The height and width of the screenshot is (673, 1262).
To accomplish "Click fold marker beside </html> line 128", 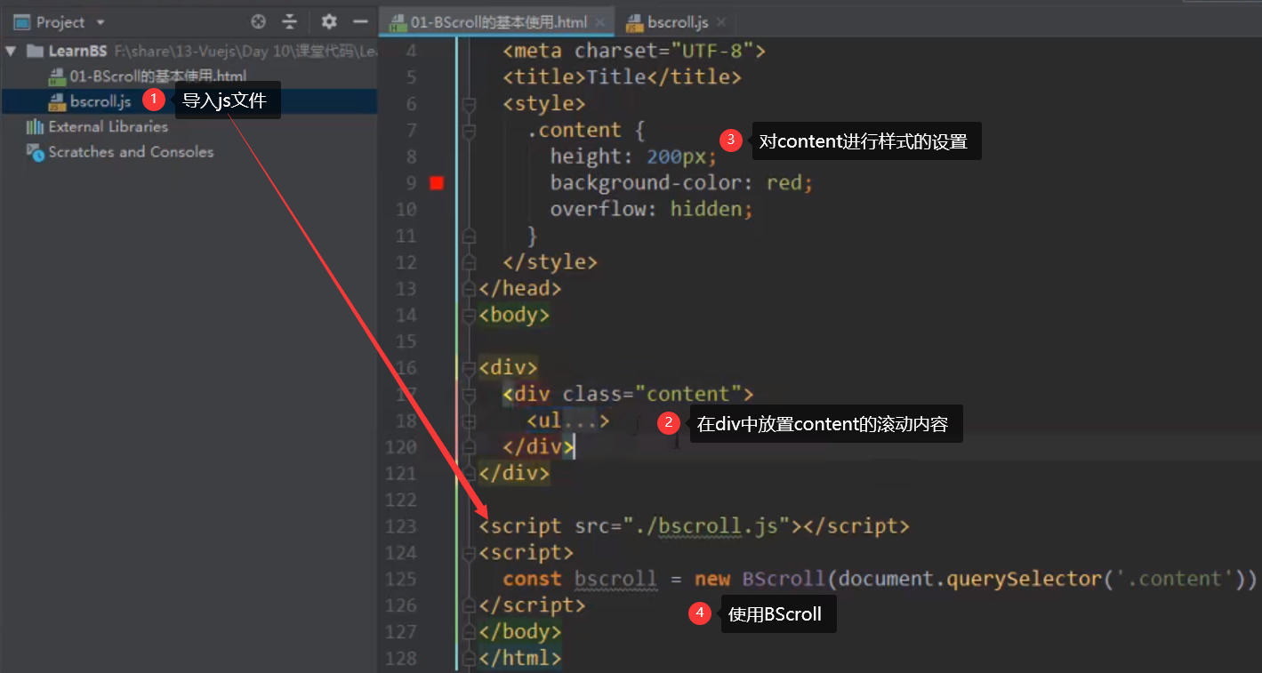I will [470, 659].
